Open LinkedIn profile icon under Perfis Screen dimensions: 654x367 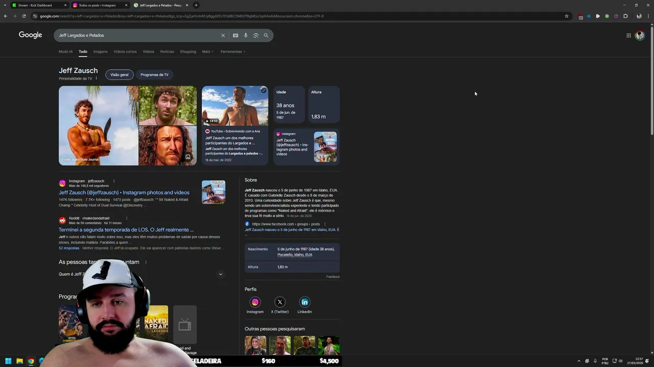[305, 302]
